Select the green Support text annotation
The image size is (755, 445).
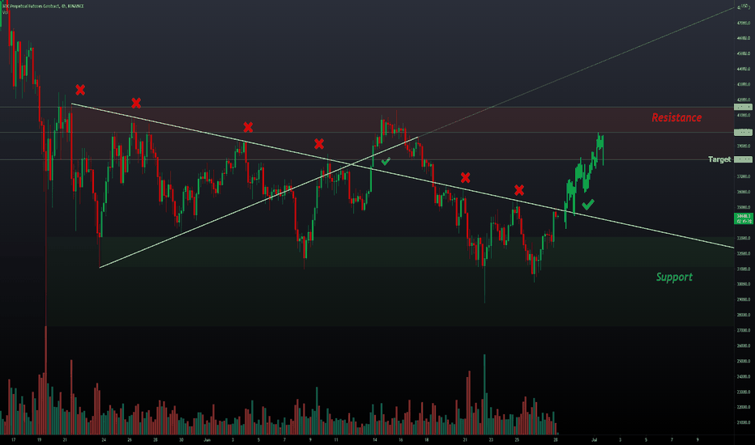point(674,277)
